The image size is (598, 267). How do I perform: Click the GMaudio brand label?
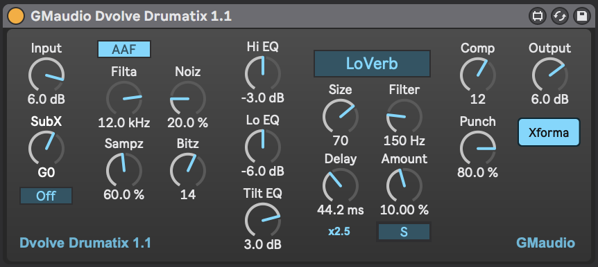545,243
